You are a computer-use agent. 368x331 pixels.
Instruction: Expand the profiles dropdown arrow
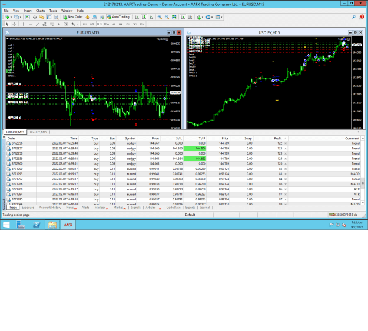(x=21, y=18)
